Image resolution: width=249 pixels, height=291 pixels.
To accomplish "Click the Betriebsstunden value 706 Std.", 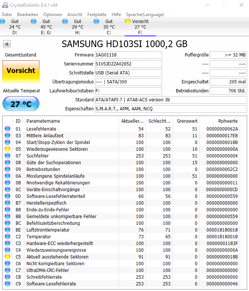I will (228, 91).
